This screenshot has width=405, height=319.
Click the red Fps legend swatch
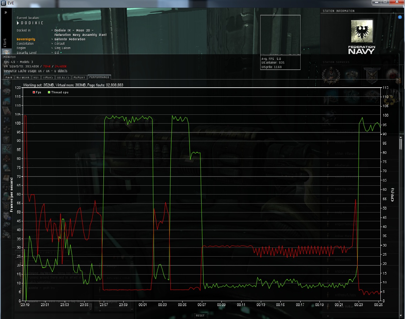(34, 92)
